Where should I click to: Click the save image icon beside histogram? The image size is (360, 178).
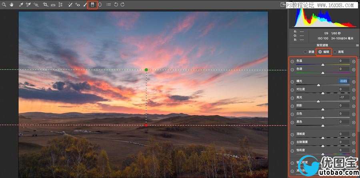[283, 4]
